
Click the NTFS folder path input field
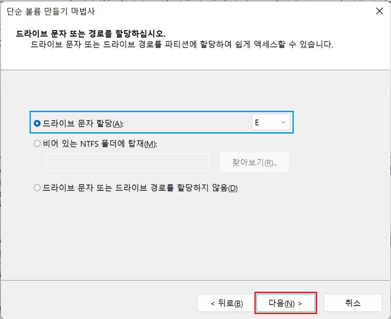[127, 162]
